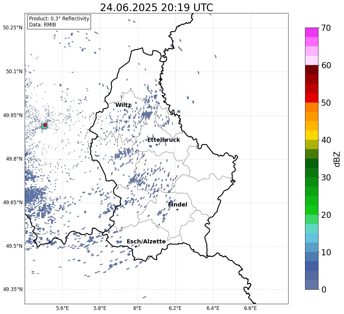Click the Ettelbruck cross location marker
The image size is (344, 314).
pyautogui.click(x=157, y=145)
